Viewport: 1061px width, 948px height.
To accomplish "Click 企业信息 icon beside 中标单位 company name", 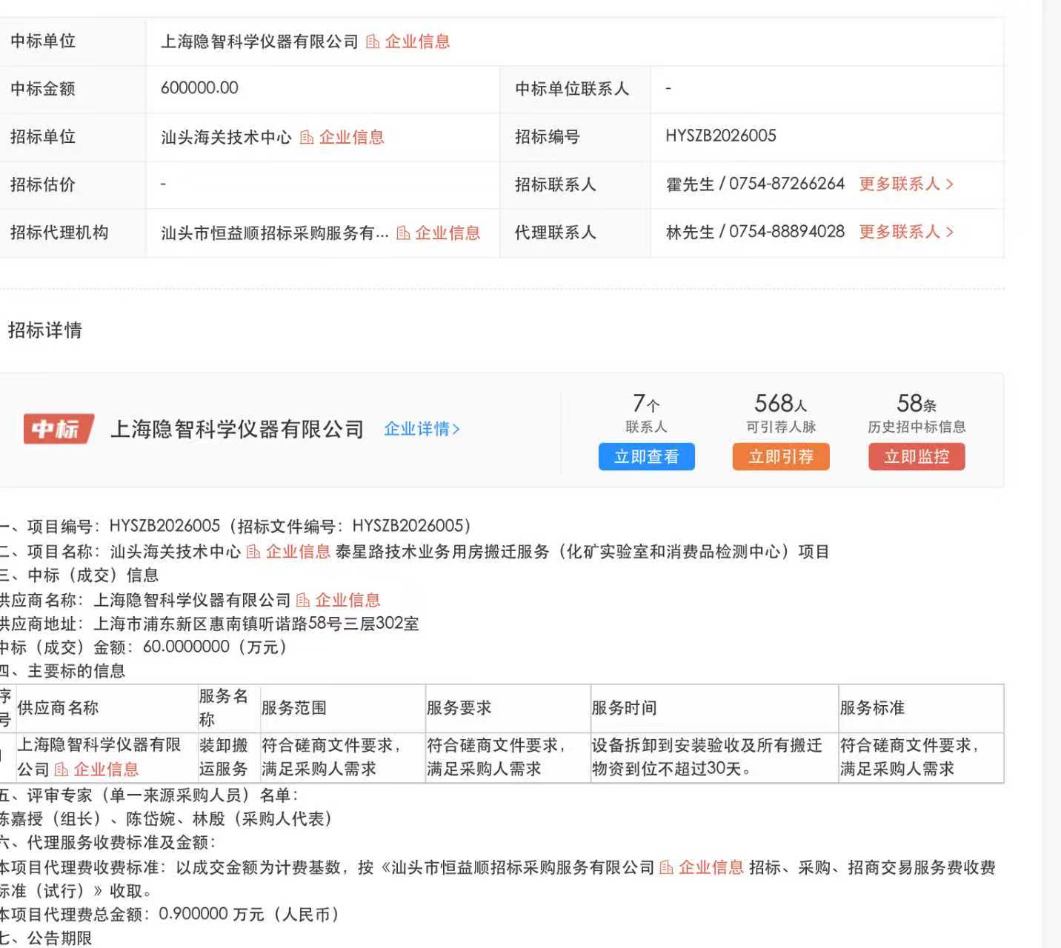I will [373, 42].
